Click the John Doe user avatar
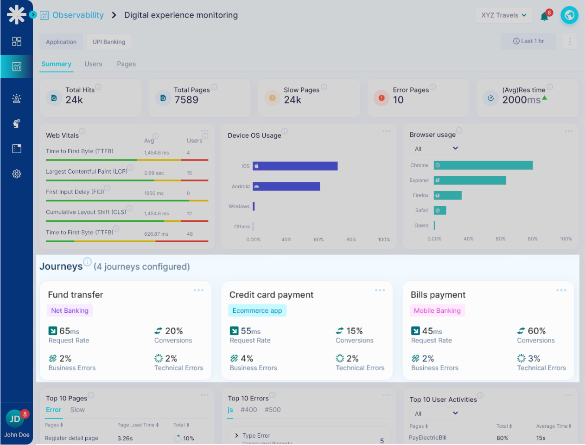Viewport: 585px width, 445px height. pyautogui.click(x=15, y=419)
